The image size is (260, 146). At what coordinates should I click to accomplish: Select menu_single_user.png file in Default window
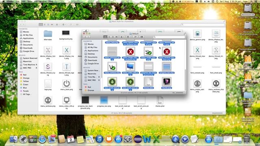[148, 52]
